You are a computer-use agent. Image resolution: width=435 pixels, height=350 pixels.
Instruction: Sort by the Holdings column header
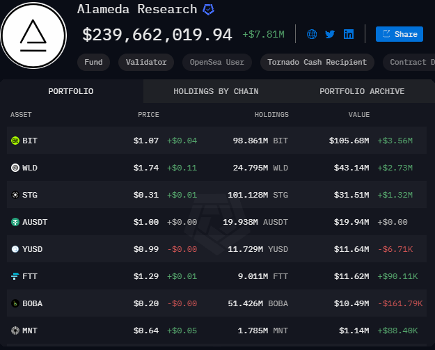click(x=271, y=115)
